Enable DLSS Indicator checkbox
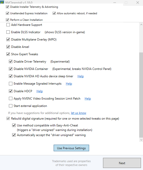Image resolution: width=143 pixels, height=170 pixels. (8, 32)
